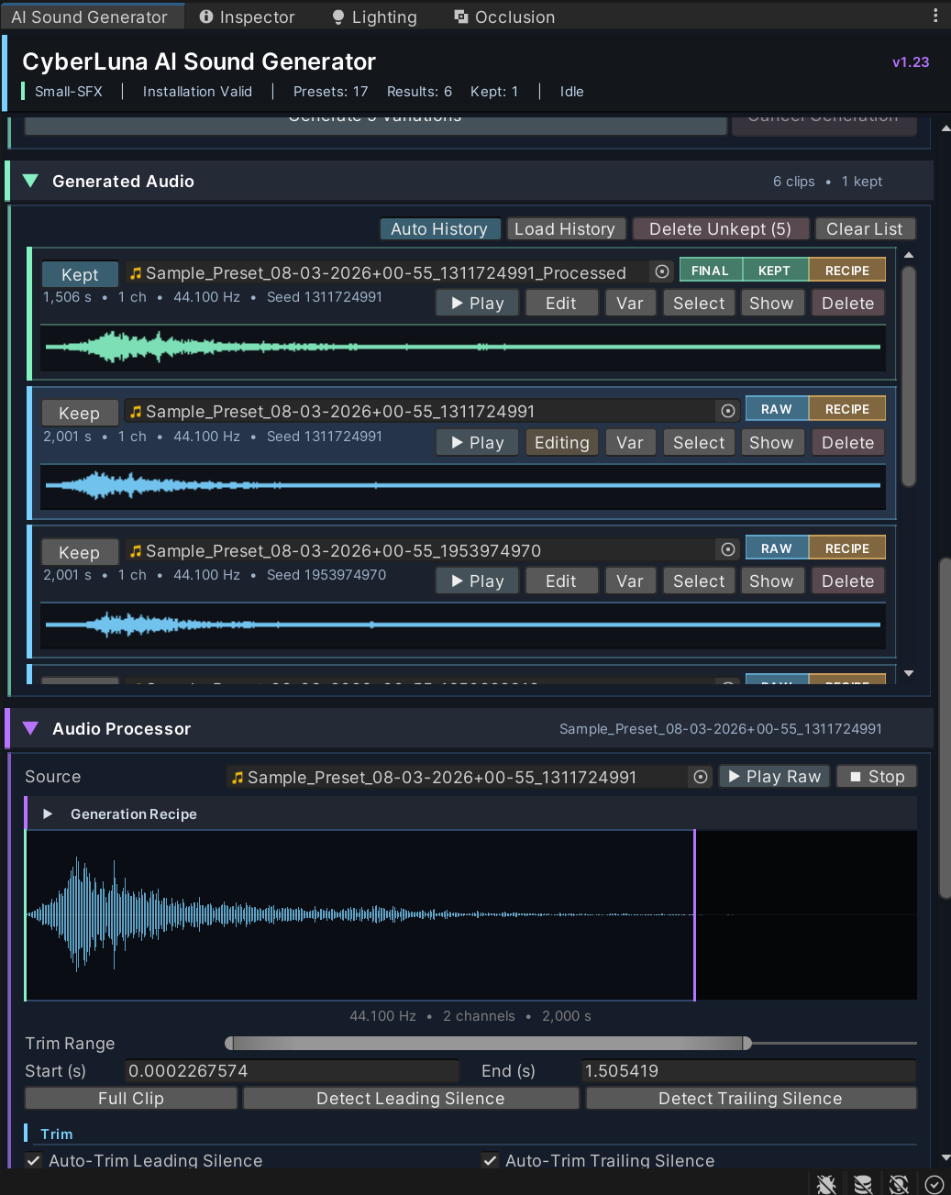Toggle Auto History option
Image resolution: width=951 pixels, height=1195 pixels.
440,228
